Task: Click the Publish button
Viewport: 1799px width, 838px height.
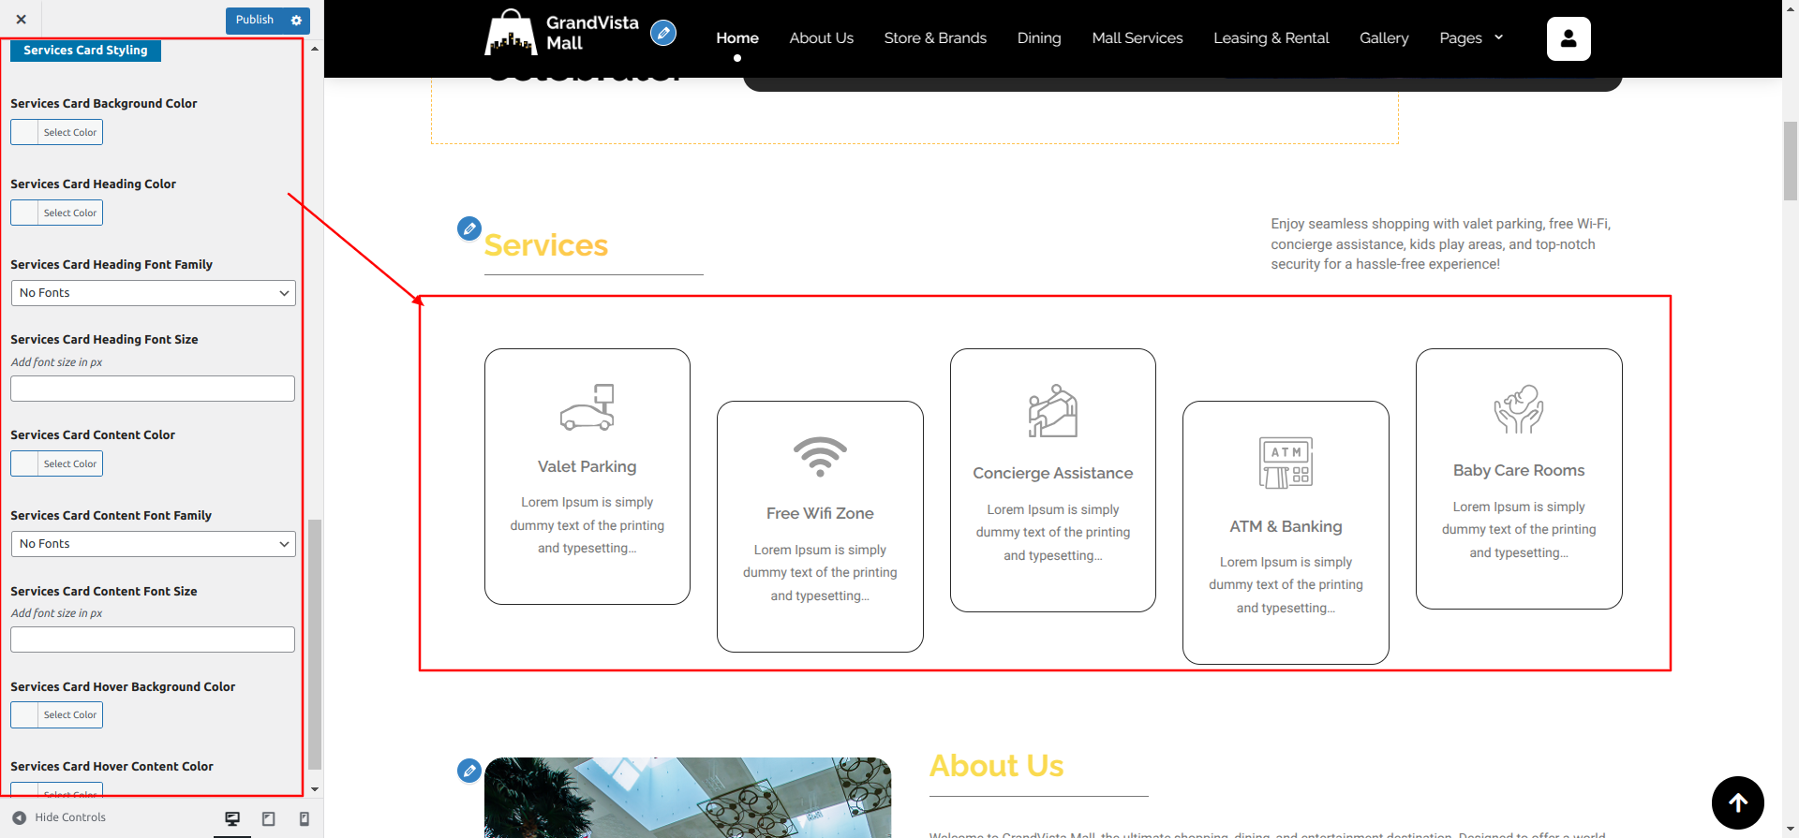Action: [254, 21]
